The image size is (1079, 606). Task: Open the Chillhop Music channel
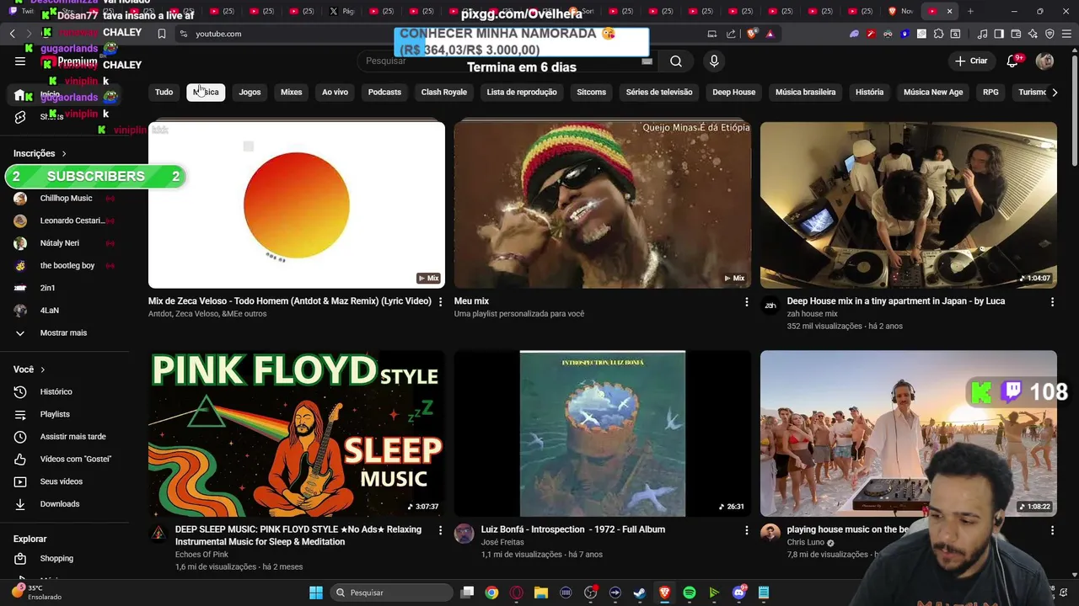click(66, 199)
